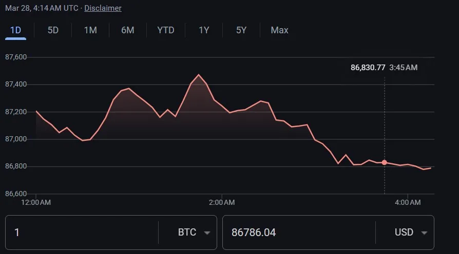
Task: Click the 86,830.77 price tooltip label
Action: point(368,68)
